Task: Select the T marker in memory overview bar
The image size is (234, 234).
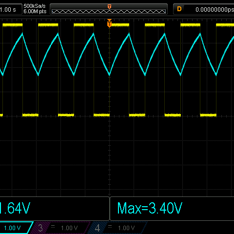Action: coord(109,7)
